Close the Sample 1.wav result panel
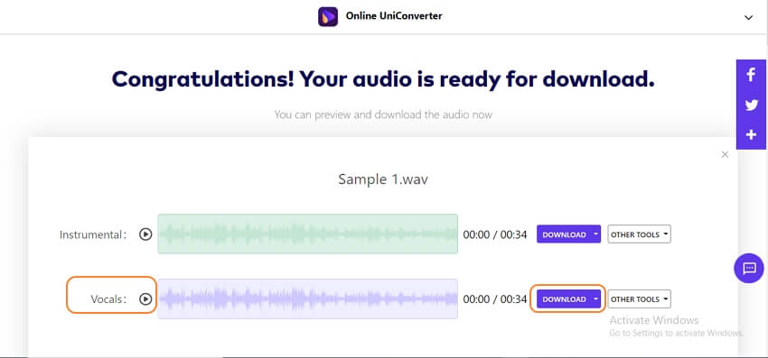Viewport: 768px width, 358px height. tap(725, 154)
